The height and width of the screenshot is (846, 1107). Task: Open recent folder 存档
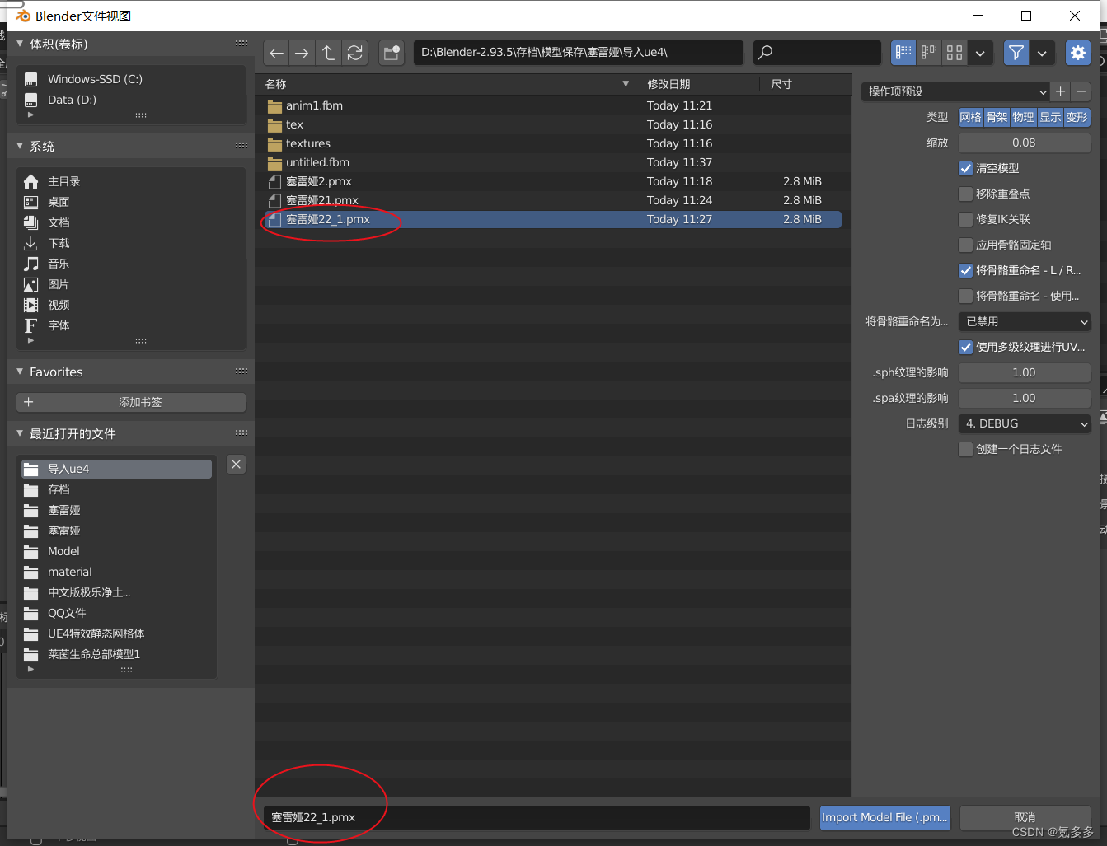tap(116, 489)
